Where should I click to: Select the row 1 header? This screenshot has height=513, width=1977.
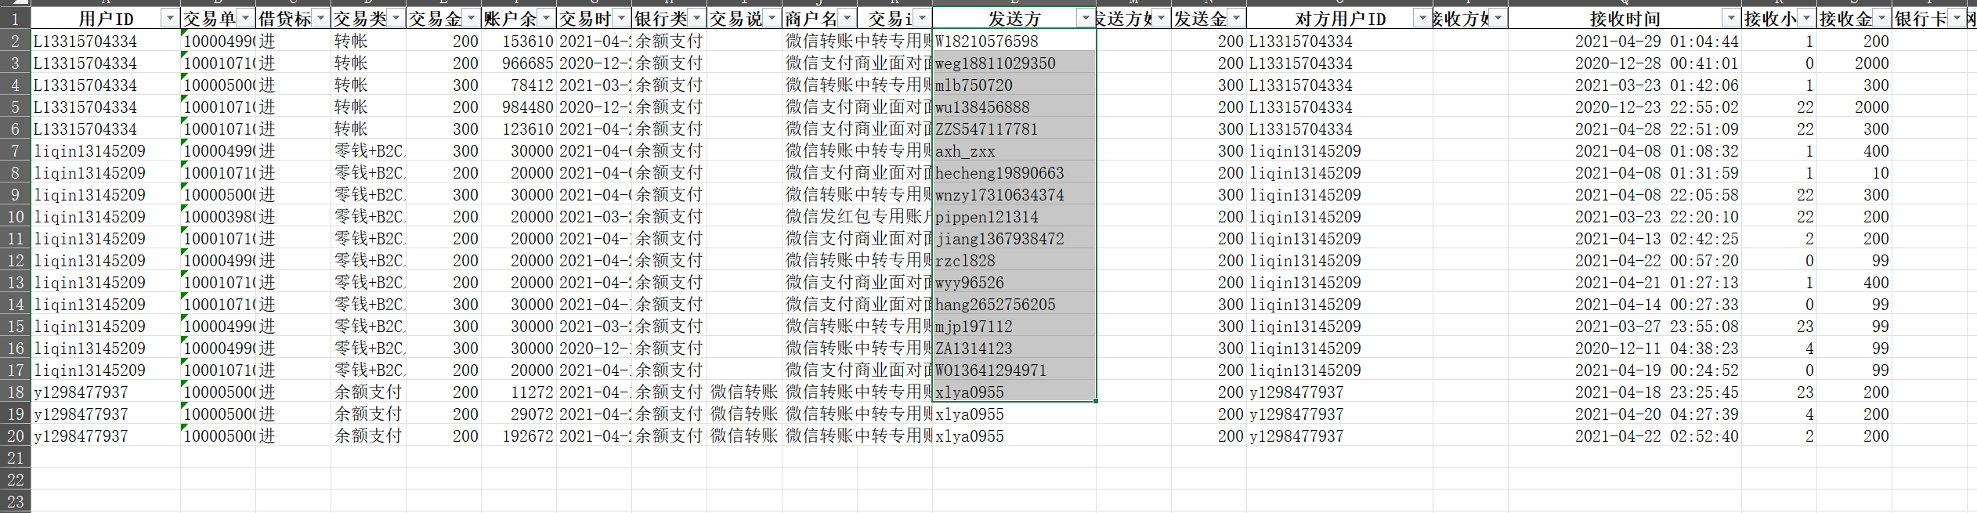tap(16, 18)
